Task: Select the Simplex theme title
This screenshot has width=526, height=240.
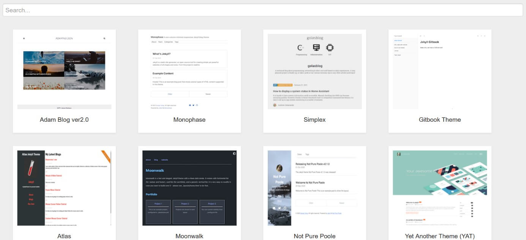Action: tap(314, 120)
